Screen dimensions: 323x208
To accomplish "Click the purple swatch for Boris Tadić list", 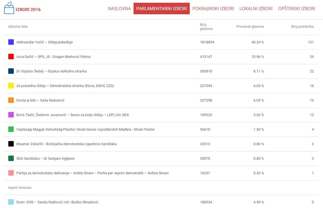I will point(11,115).
